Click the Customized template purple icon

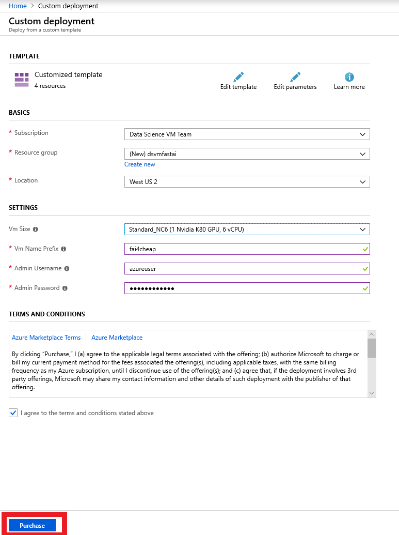(x=22, y=80)
